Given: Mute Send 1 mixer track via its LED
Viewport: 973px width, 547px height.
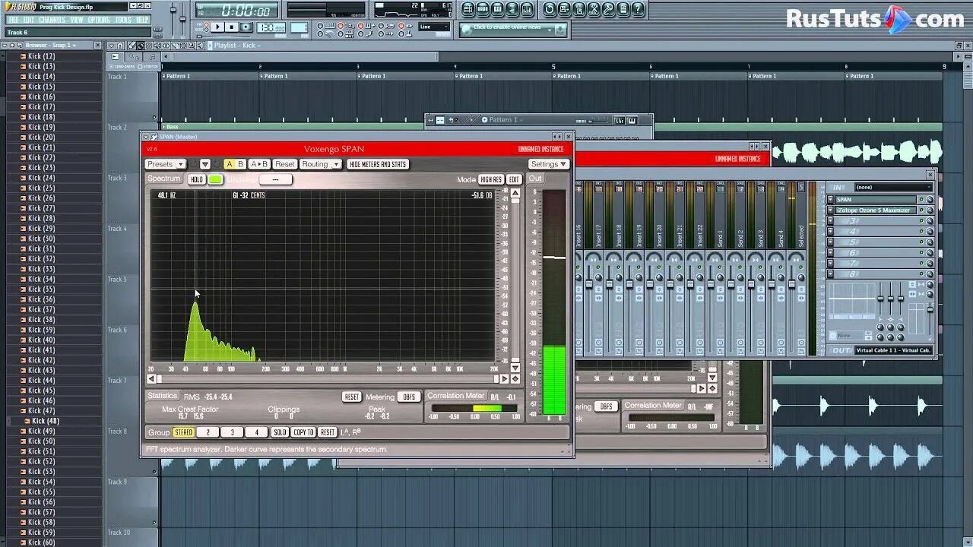Looking at the screenshot, I should tap(720, 267).
